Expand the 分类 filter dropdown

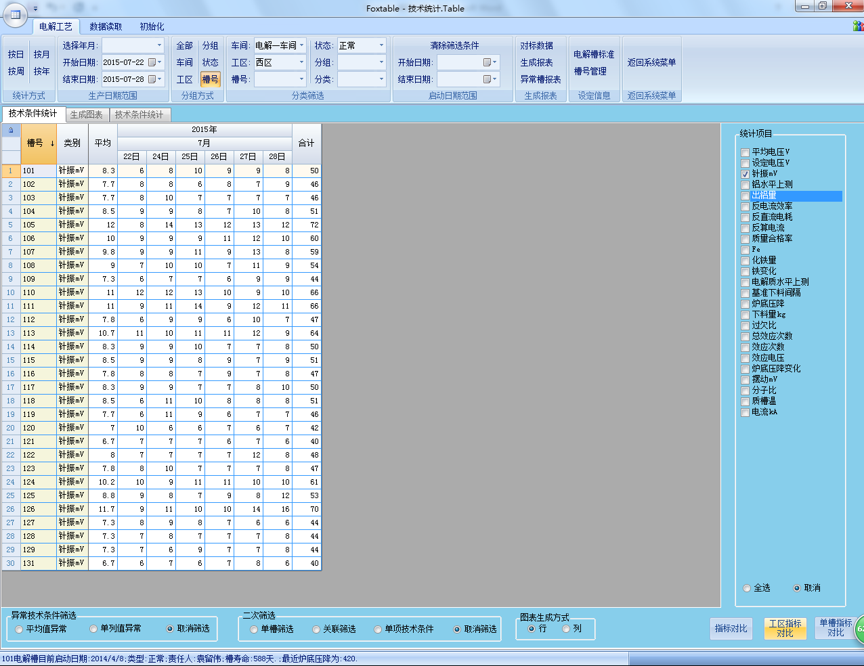coord(381,79)
